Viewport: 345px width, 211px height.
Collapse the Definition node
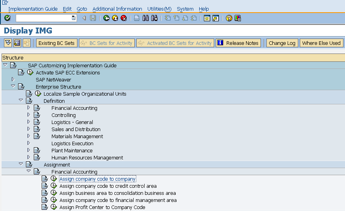(x=21, y=100)
